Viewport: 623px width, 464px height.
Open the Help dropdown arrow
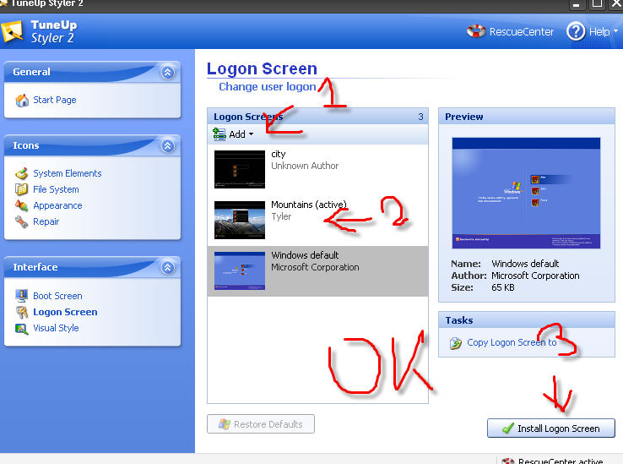(x=616, y=30)
